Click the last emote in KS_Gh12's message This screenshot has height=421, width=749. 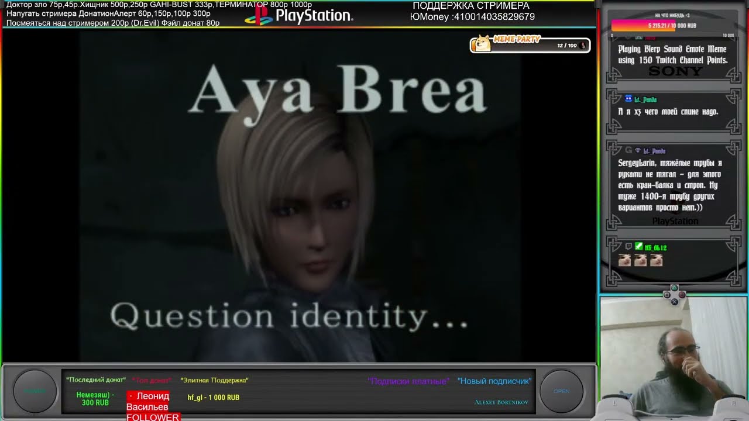[657, 260]
